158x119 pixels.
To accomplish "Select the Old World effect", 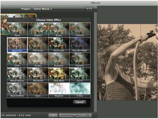I will pos(38,75).
